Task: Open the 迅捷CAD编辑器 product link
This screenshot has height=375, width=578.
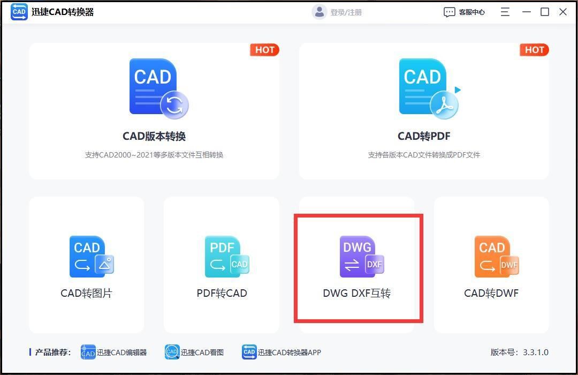Action: pyautogui.click(x=113, y=352)
